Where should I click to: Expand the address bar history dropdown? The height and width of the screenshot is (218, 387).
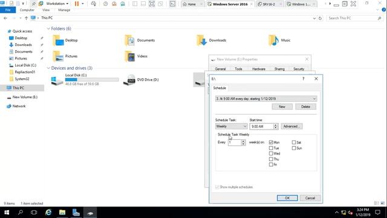314,18
